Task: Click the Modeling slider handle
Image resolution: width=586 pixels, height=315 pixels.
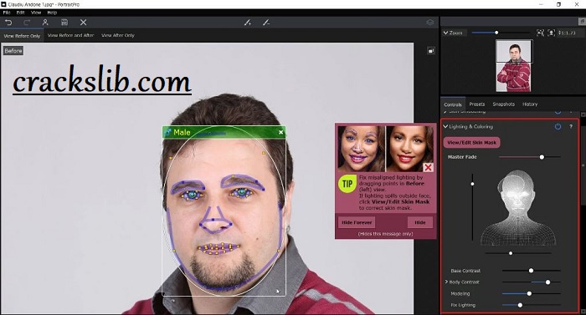Action: (529, 294)
